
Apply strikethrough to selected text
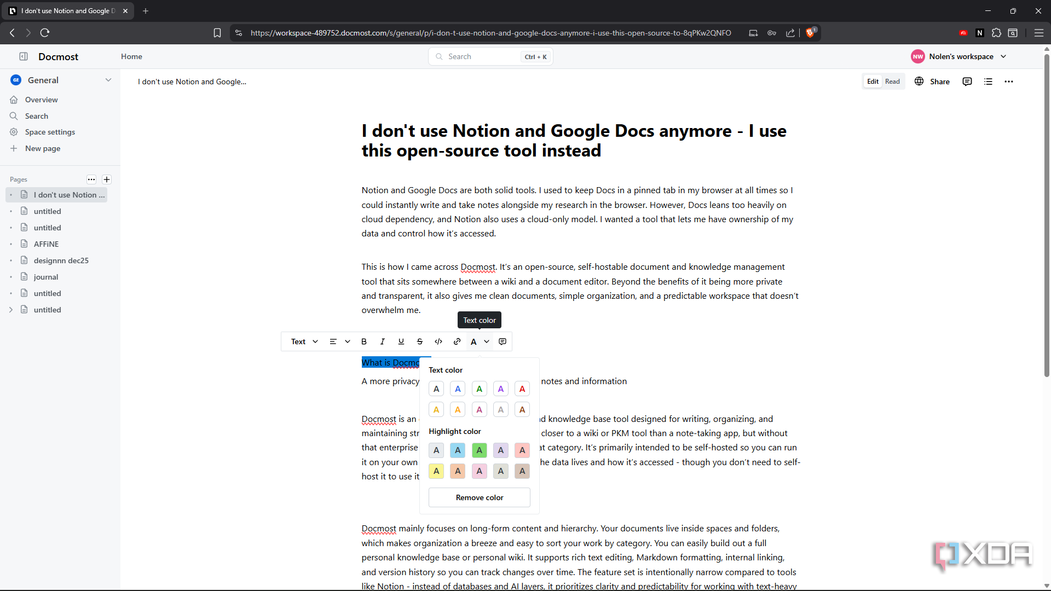(420, 341)
